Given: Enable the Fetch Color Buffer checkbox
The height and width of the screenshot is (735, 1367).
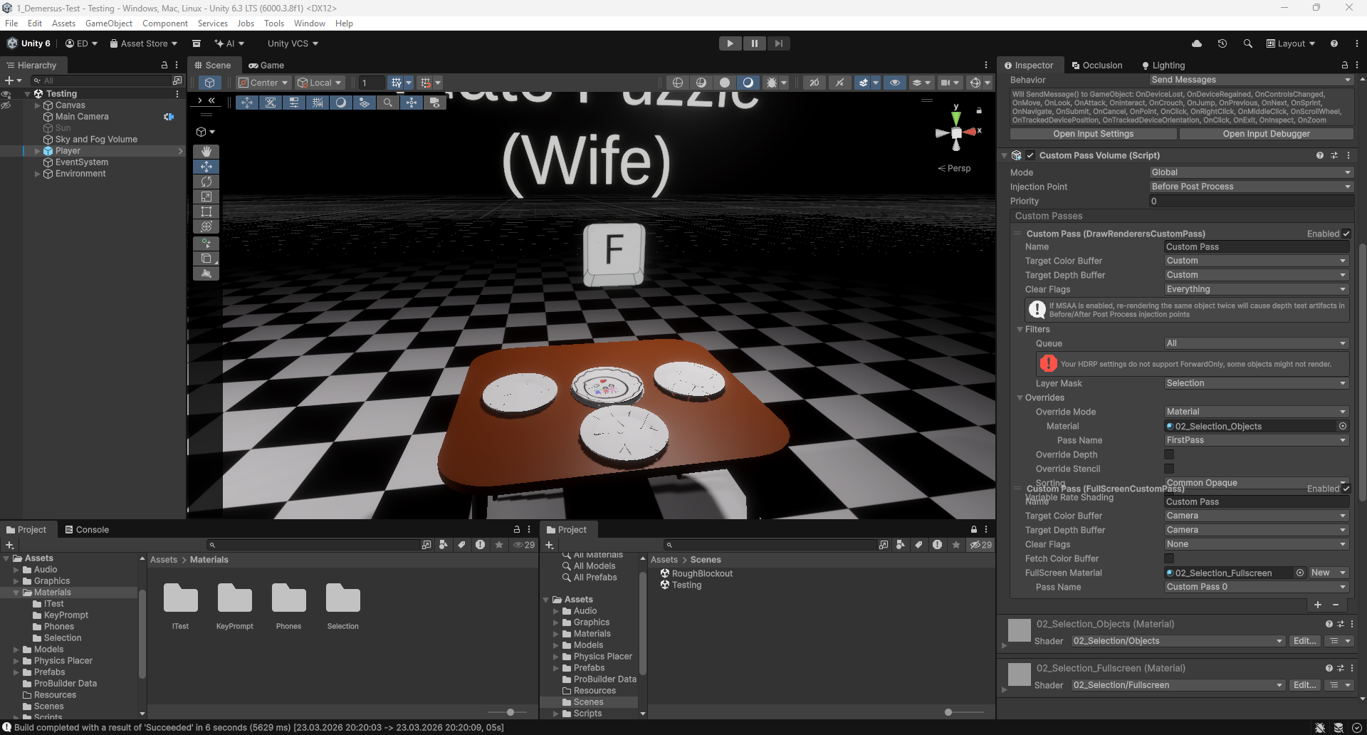Looking at the screenshot, I should click(1169, 558).
